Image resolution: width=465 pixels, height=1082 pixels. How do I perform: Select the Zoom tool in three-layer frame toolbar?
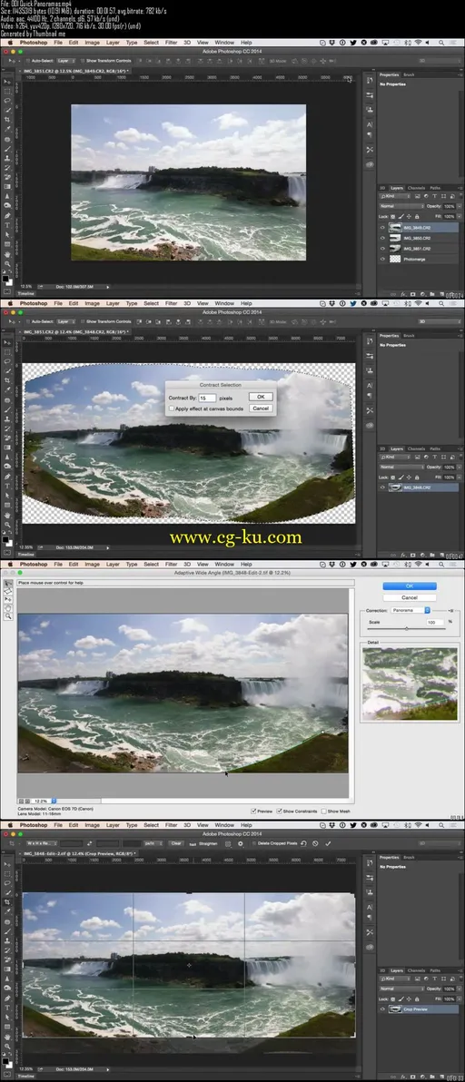pos(8,263)
